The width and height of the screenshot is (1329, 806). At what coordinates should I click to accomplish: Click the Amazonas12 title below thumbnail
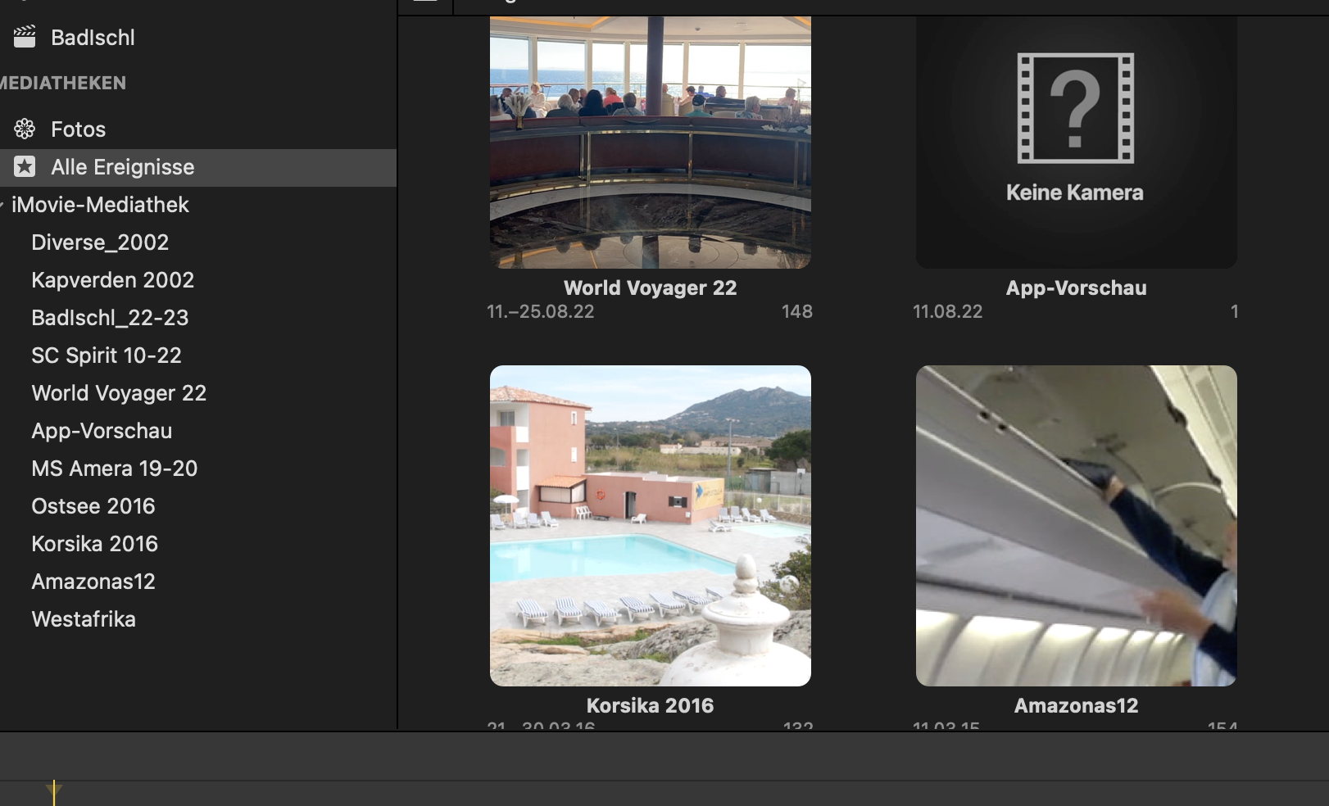[x=1077, y=705]
